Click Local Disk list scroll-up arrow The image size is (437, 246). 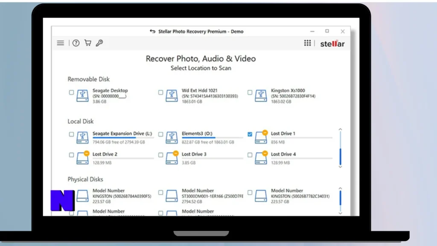click(x=340, y=129)
